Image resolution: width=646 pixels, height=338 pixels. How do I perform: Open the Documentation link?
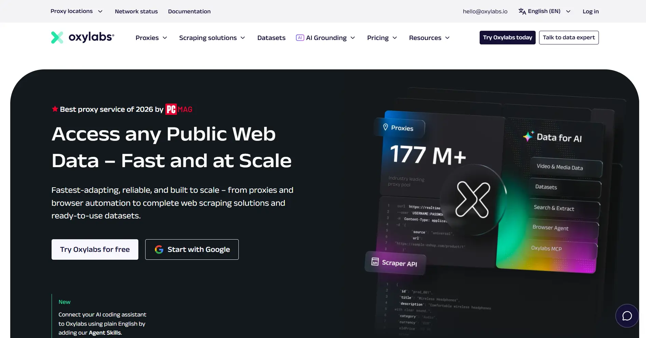tap(189, 11)
